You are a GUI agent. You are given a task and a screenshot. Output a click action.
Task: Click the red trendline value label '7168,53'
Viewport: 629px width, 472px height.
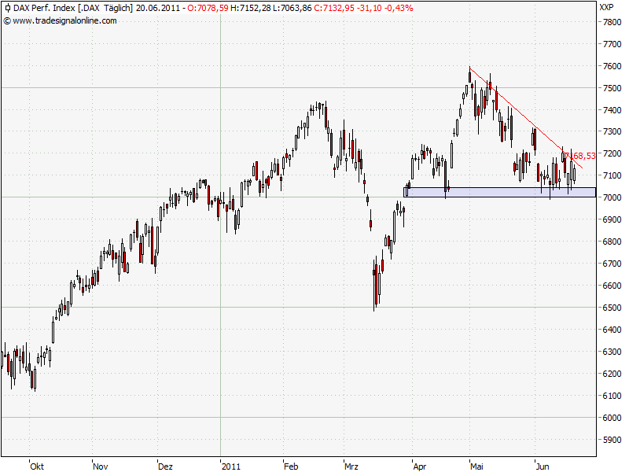click(580, 156)
